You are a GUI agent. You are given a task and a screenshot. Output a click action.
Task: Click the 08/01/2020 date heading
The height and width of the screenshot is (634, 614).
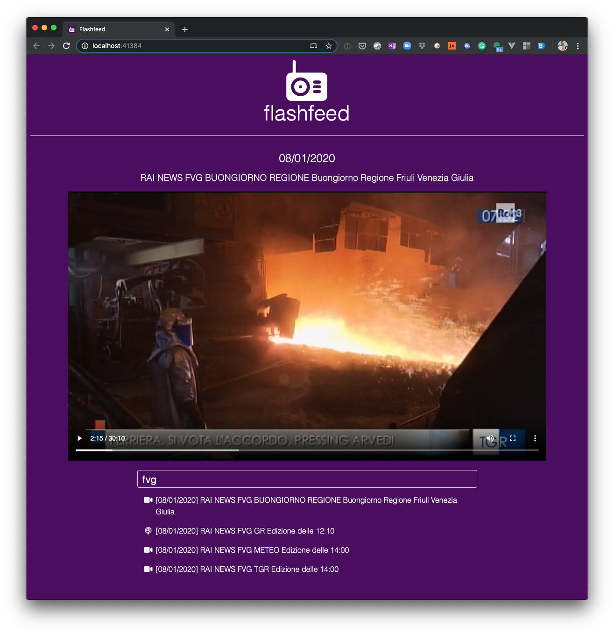click(307, 158)
